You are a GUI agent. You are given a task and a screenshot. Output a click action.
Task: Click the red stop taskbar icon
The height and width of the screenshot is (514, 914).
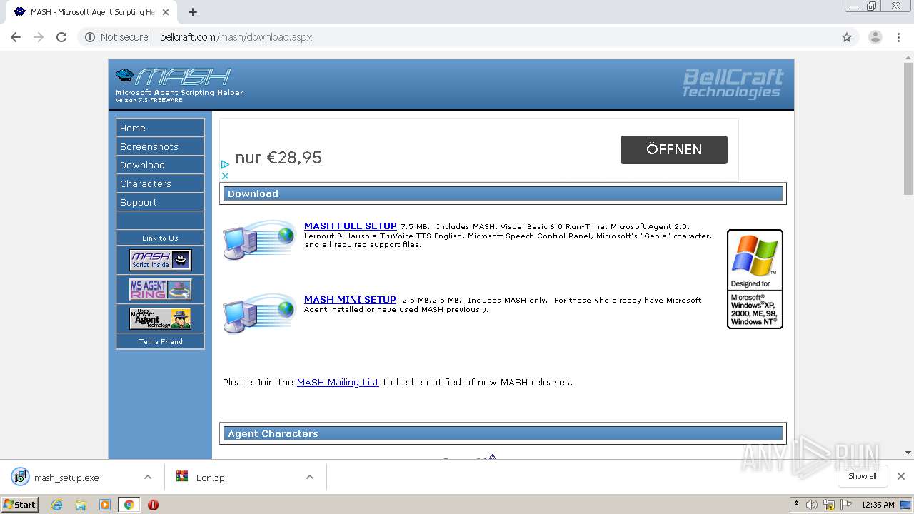coord(153,505)
